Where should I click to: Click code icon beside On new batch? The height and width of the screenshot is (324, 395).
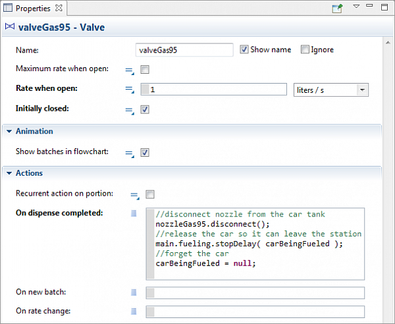[134, 292]
